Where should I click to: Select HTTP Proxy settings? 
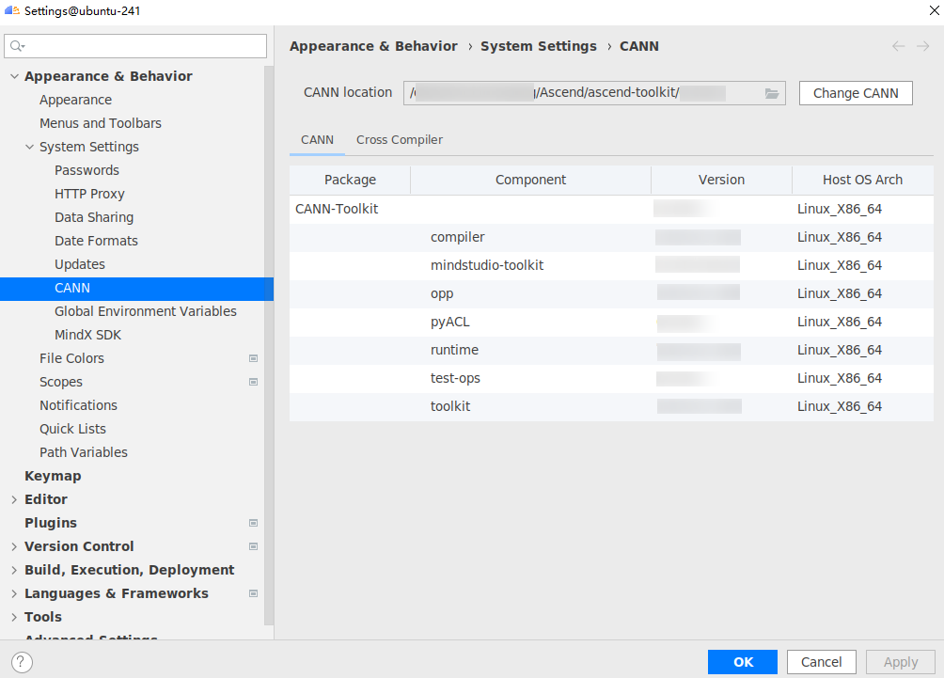[x=89, y=194]
